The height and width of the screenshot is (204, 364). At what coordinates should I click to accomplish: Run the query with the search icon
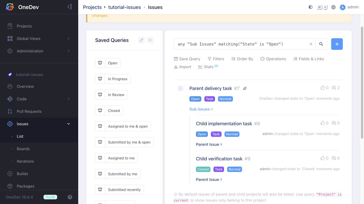tap(321, 44)
